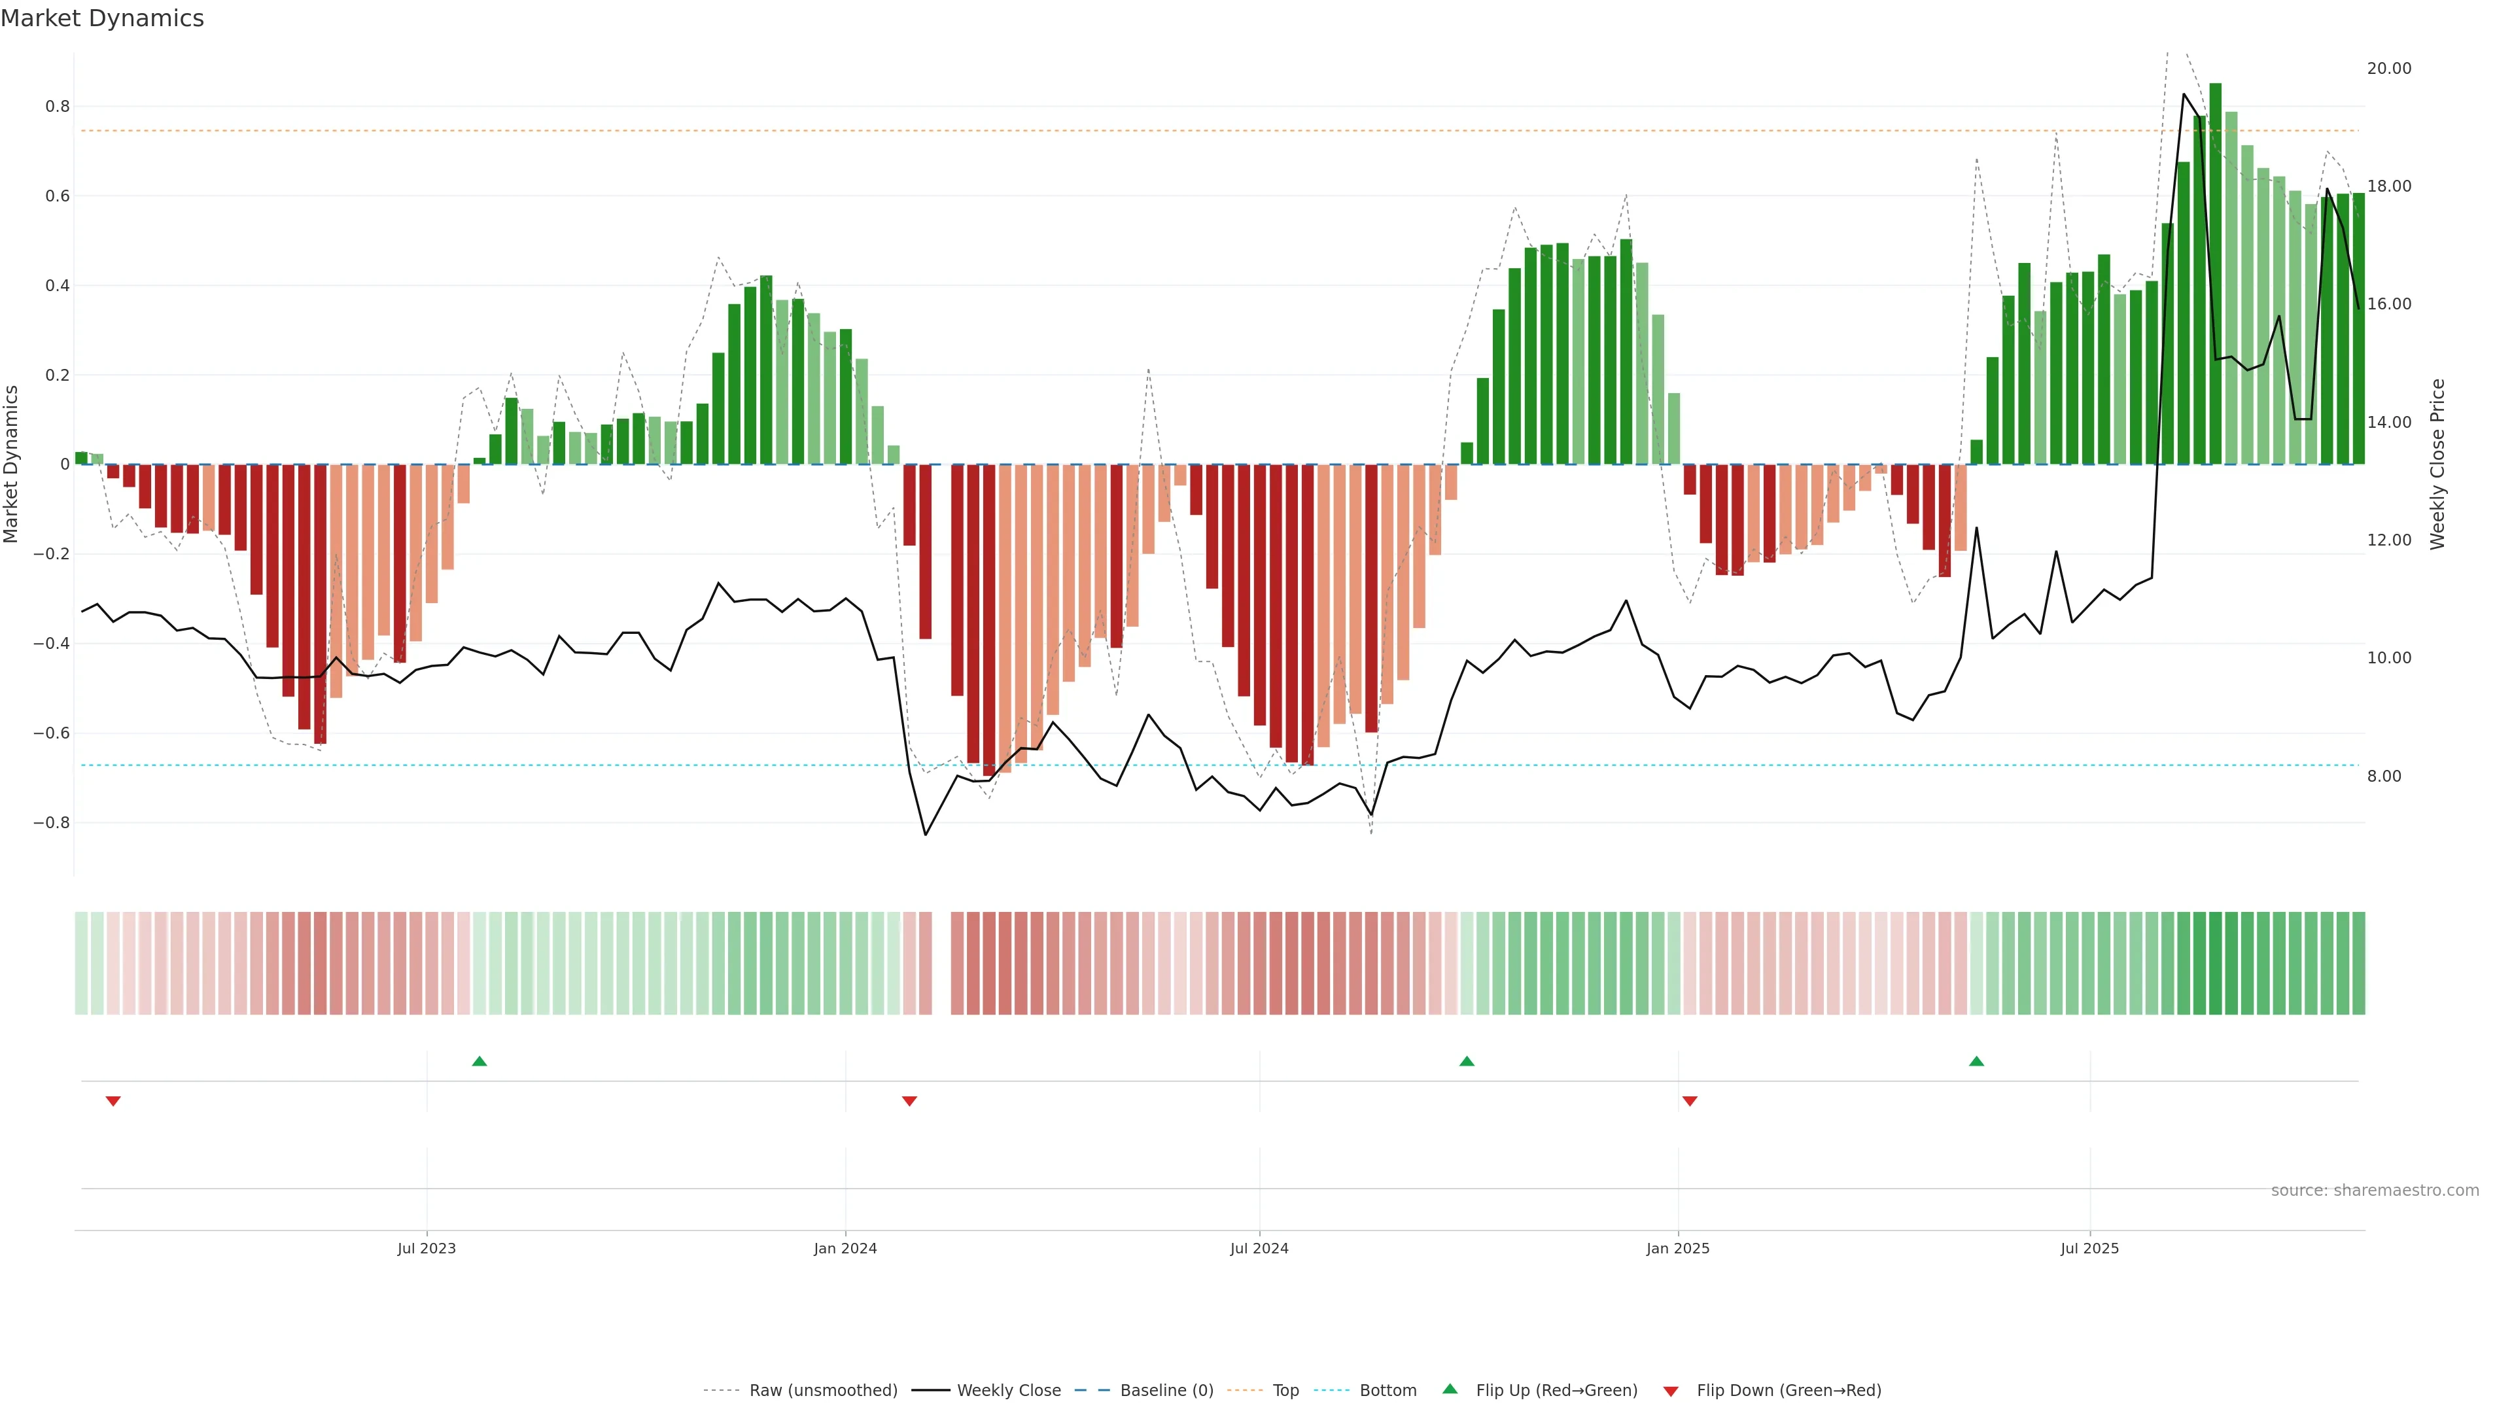
Task: Click the source: sharemaestro.com text
Action: tap(2375, 1190)
